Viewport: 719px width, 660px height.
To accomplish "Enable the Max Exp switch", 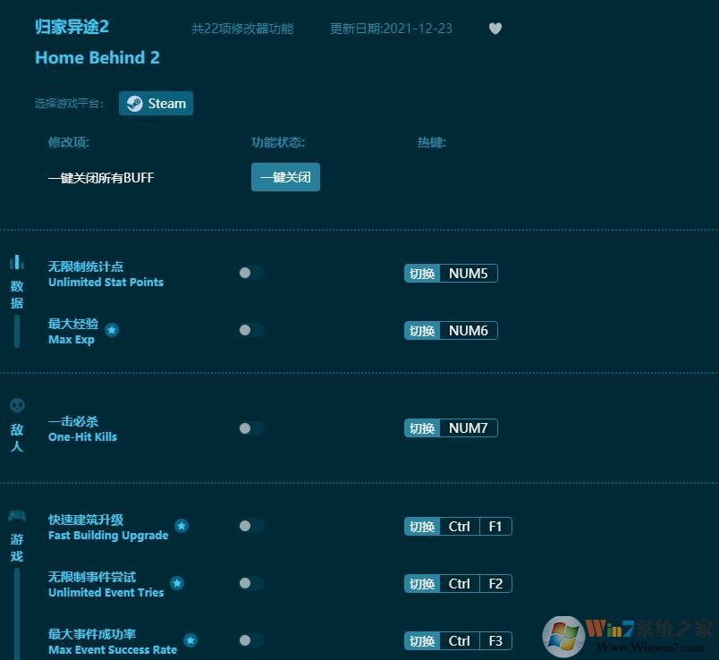I will (250, 330).
